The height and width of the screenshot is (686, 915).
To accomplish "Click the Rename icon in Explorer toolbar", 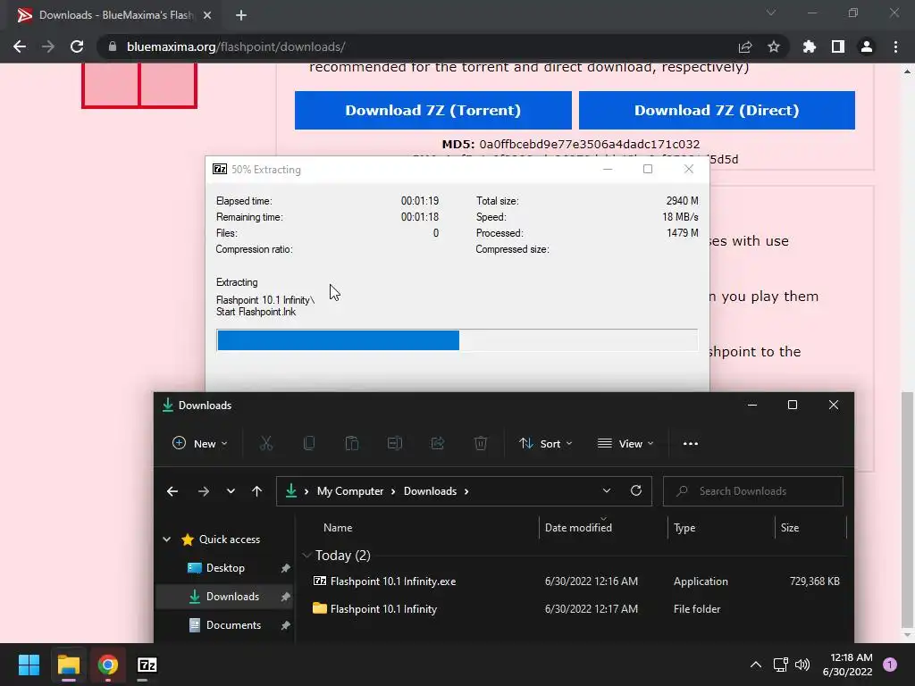I will (x=395, y=444).
